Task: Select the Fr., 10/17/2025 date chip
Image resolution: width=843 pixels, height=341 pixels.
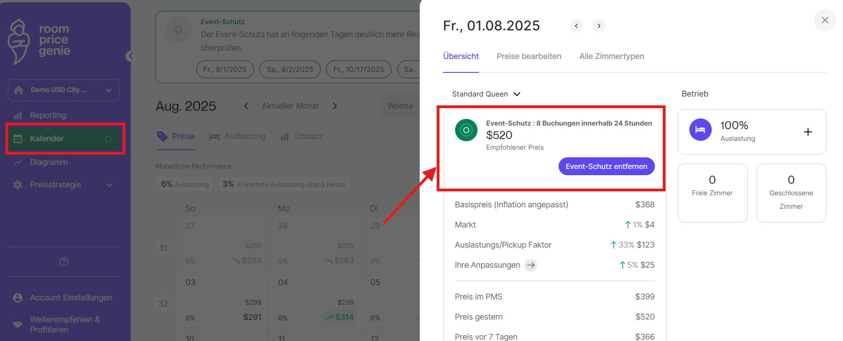Action: pos(358,69)
